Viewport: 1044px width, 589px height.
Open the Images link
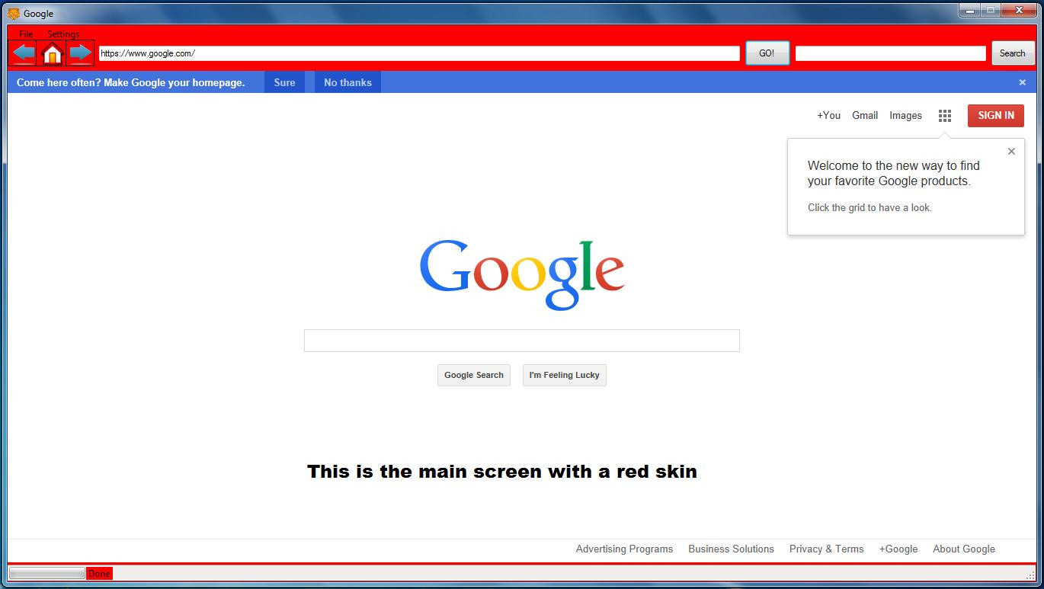coord(905,116)
